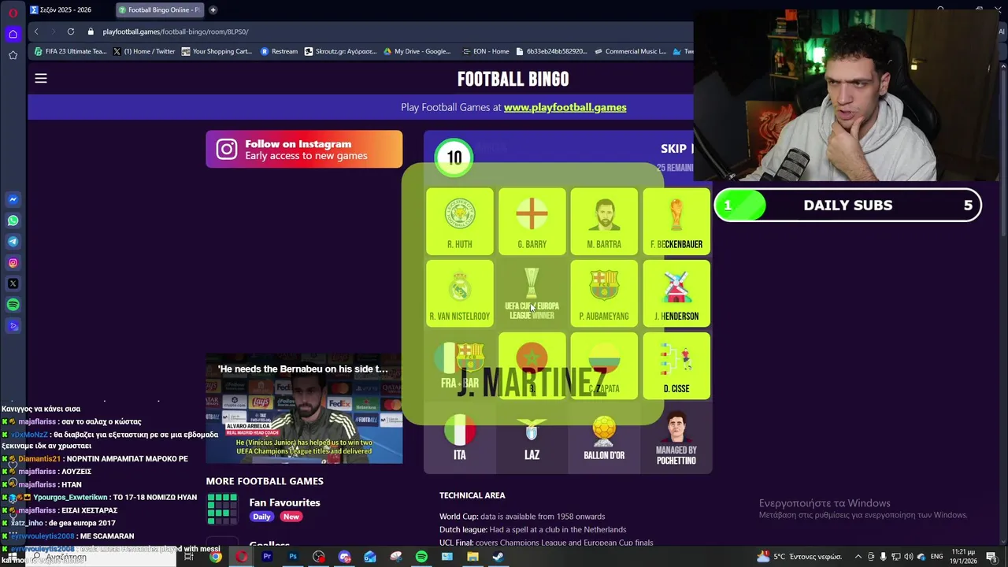Select the LAZ bingo cell
This screenshot has width=1008, height=567.
pos(532,439)
